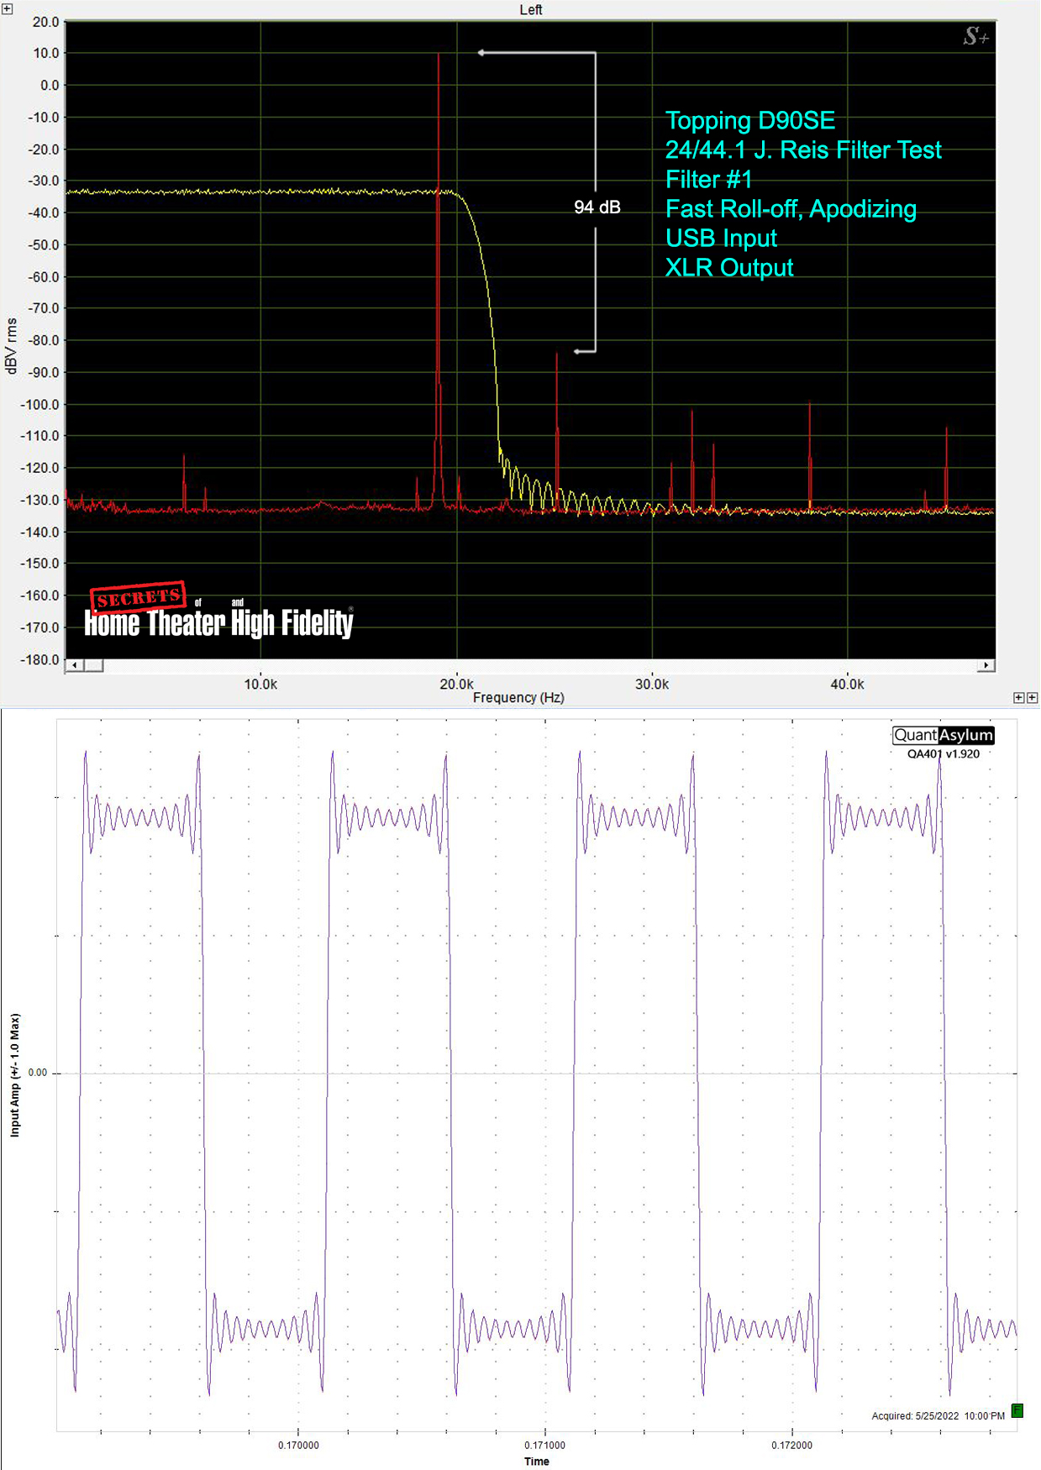Click the "Input Amp" vertical axis label
Screen dimensions: 1041x1470
tap(14, 1075)
